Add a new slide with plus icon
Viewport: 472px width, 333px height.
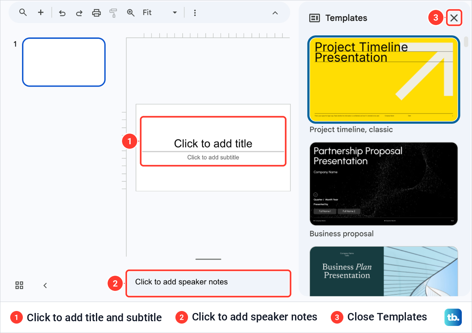(x=41, y=13)
